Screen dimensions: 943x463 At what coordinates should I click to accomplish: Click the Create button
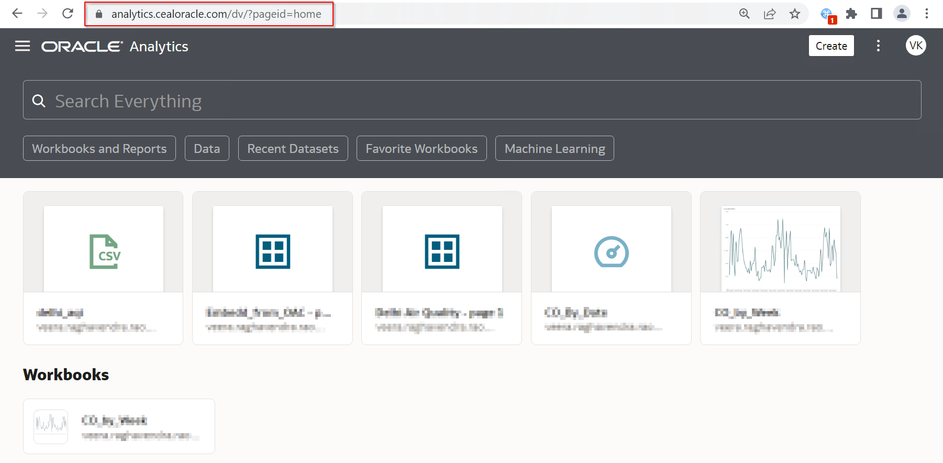831,46
